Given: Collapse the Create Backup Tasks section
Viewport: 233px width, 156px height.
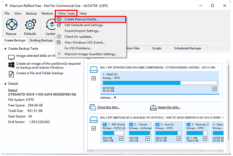Looking at the screenshot, I should pos(5,48).
